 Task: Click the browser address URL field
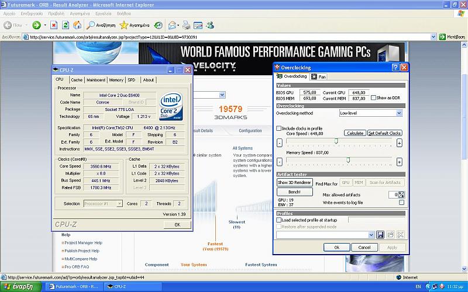(230, 37)
